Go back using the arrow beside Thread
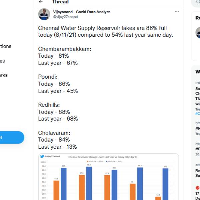This screenshot has height=200, width=200. coord(41,2)
